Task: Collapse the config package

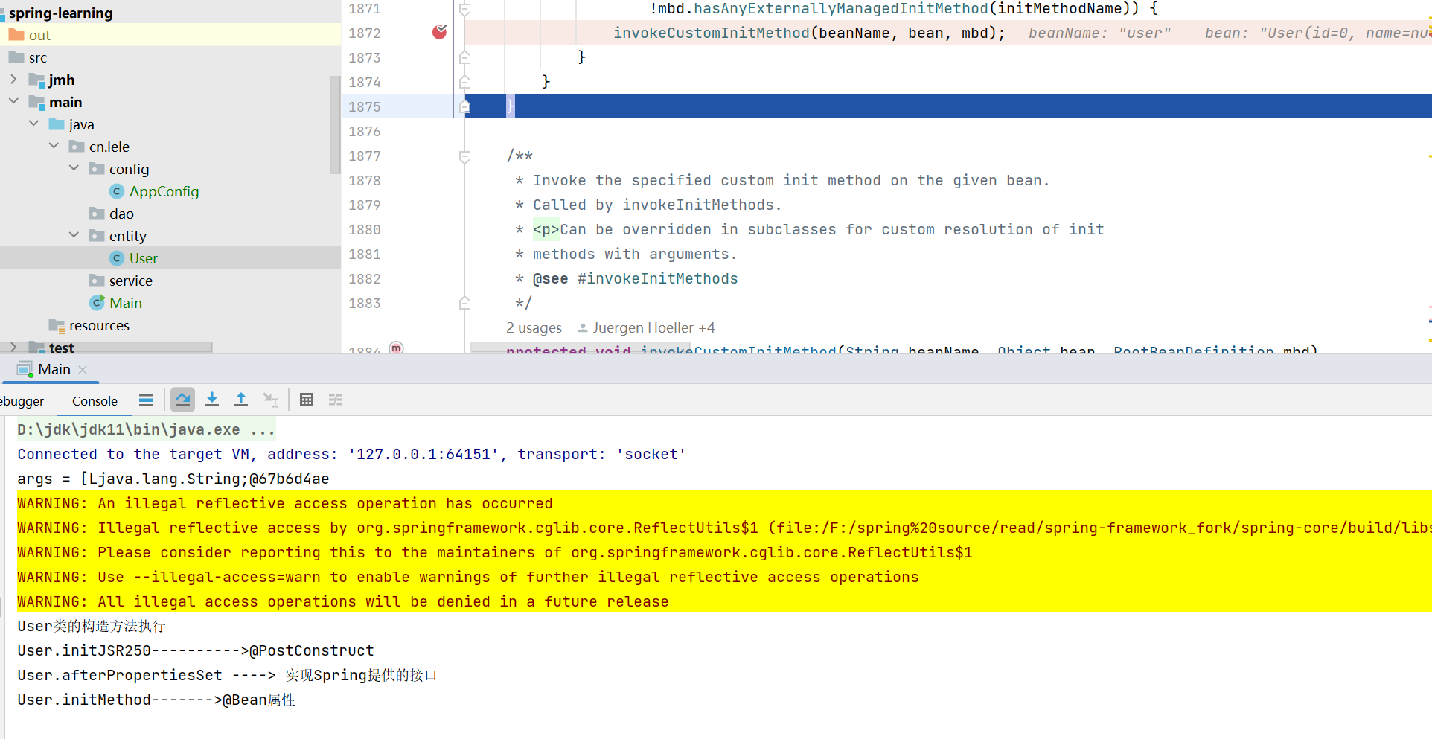Action: tap(74, 168)
